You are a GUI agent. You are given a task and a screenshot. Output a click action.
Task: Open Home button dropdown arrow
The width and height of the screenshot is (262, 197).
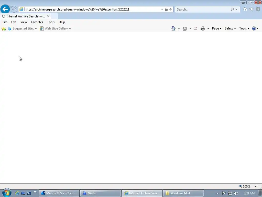pos(179,28)
